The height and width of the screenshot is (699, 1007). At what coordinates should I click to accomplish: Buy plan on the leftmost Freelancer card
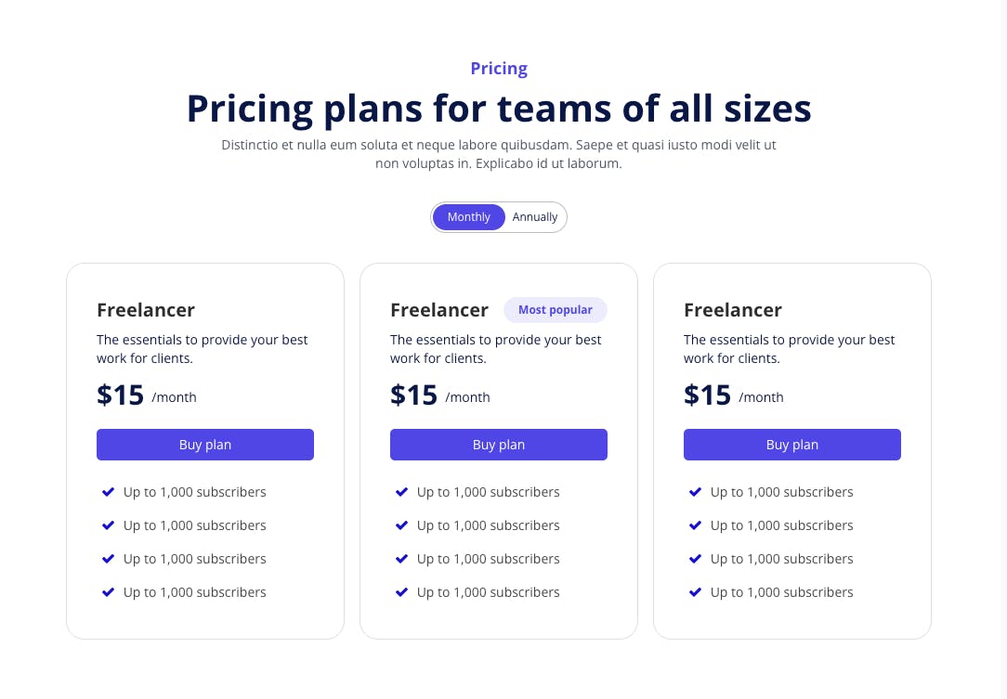pyautogui.click(x=204, y=445)
